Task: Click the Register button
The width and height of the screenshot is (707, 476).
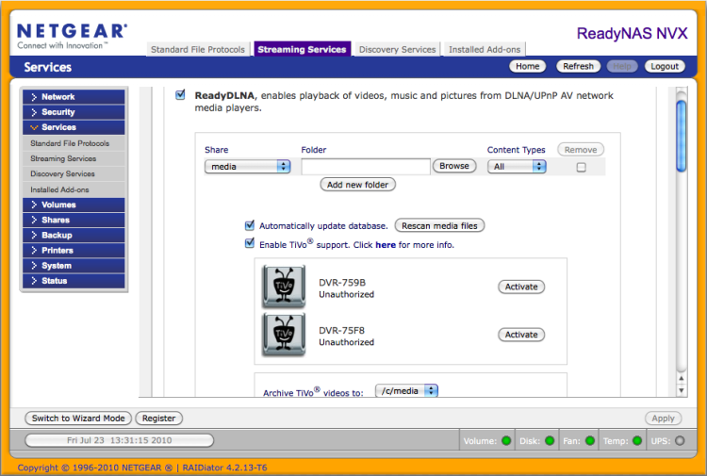Action: [x=158, y=419]
